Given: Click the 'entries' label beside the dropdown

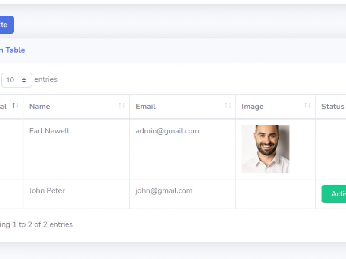Looking at the screenshot, I should click(46, 79).
